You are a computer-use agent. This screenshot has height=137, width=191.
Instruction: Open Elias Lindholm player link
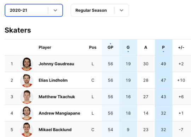click(53, 80)
